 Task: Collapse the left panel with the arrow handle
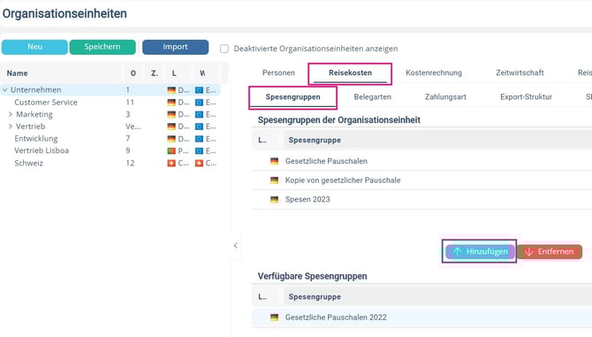[x=236, y=246]
